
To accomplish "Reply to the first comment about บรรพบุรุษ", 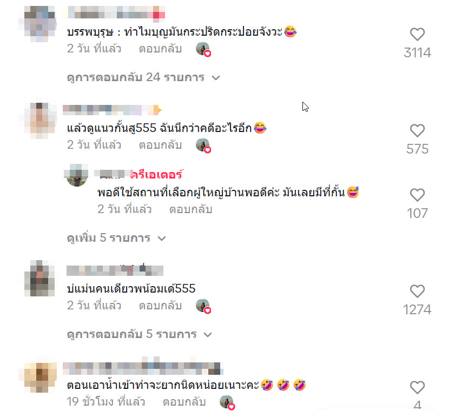I will [x=160, y=49].
